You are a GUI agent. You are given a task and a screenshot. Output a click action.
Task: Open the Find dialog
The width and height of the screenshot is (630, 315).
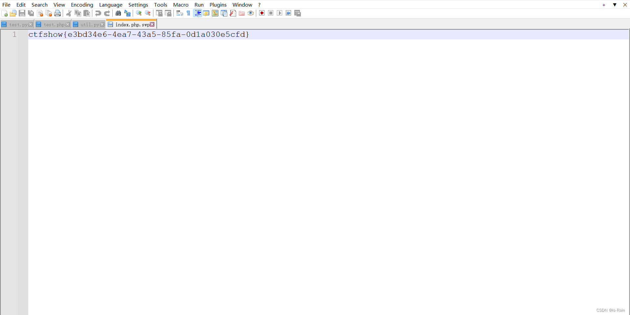click(x=118, y=13)
